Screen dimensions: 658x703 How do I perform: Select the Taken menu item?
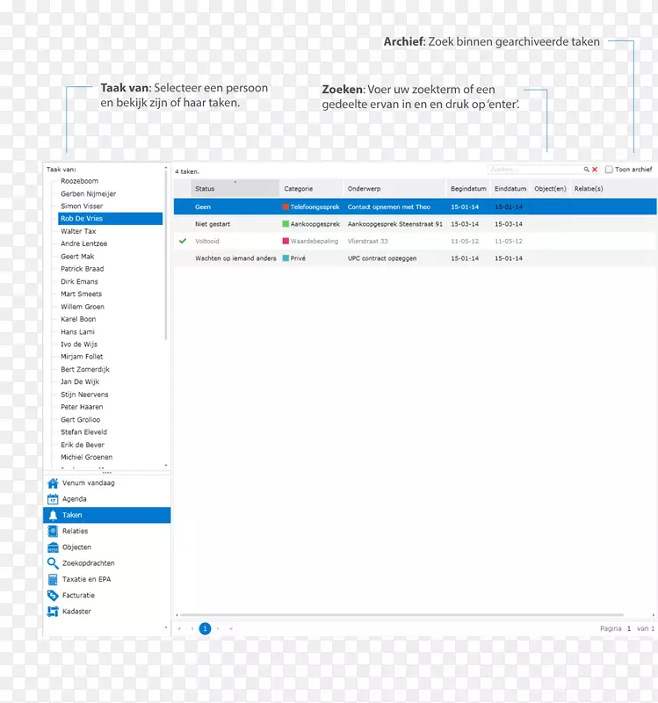106,515
